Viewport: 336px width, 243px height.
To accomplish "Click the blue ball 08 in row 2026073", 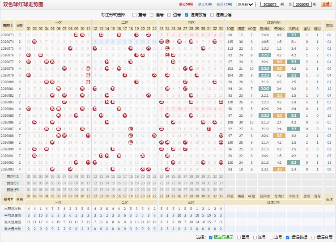I will [x=329, y=35].
